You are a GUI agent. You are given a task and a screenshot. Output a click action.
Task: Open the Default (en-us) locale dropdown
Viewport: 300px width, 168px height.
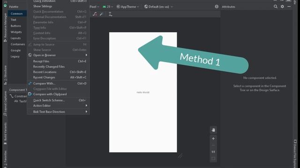coord(158,7)
